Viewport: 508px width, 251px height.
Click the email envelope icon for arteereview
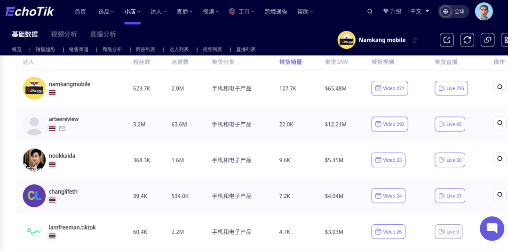pyautogui.click(x=62, y=129)
